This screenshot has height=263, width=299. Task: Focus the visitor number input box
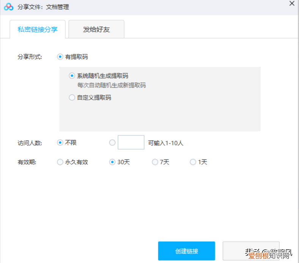click(x=131, y=142)
